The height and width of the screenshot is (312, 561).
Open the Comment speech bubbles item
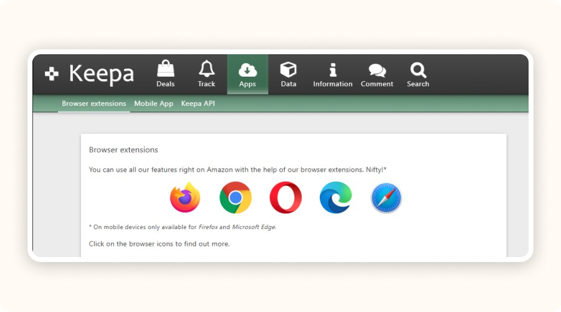(x=376, y=74)
